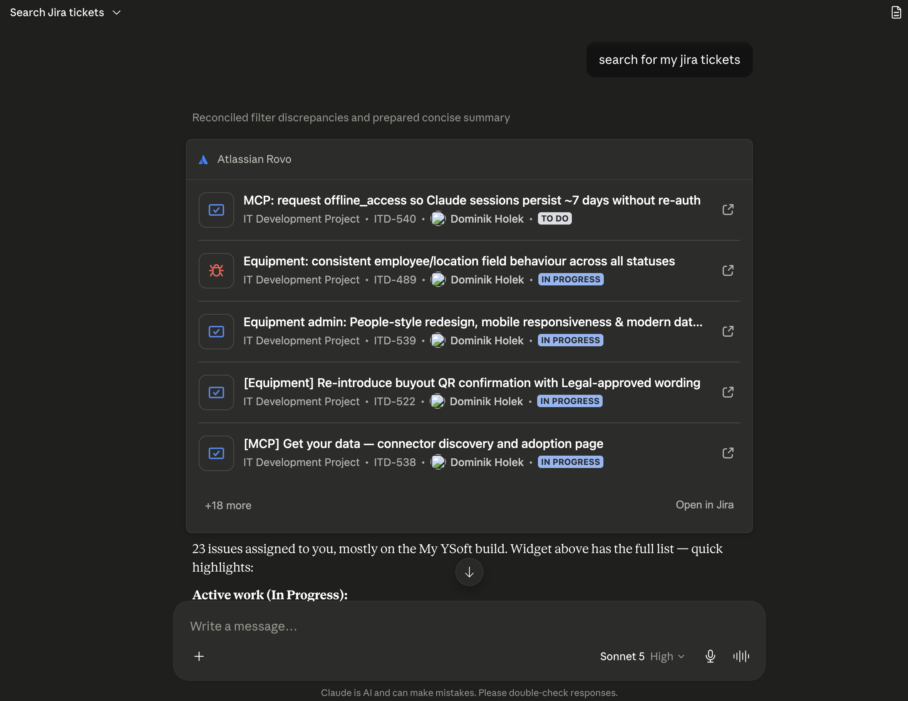
Task: Click Dominik Holek avatar on ITD-522
Action: [437, 401]
